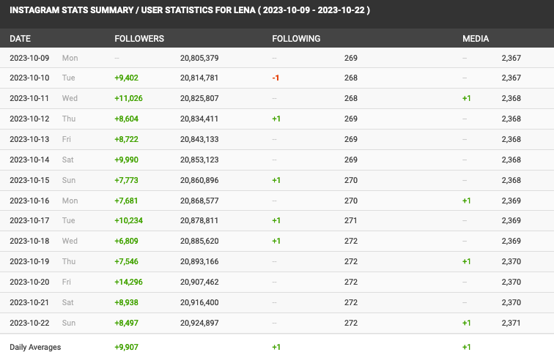Screen dimensions: 554x363
Task: Click follower gain +7,773
Action: pos(127,180)
